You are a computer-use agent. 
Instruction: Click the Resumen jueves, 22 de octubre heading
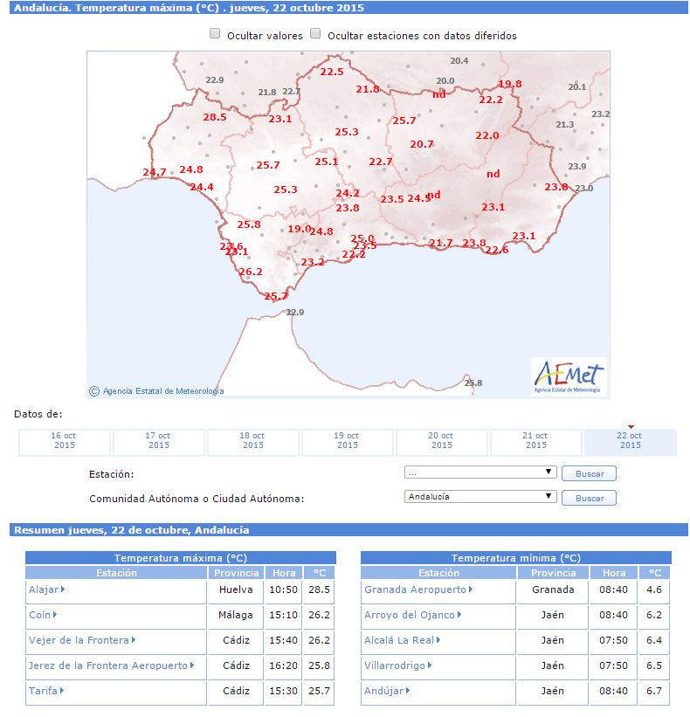[132, 530]
